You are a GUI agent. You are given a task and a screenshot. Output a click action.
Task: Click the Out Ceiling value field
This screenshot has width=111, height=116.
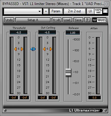[47, 32]
